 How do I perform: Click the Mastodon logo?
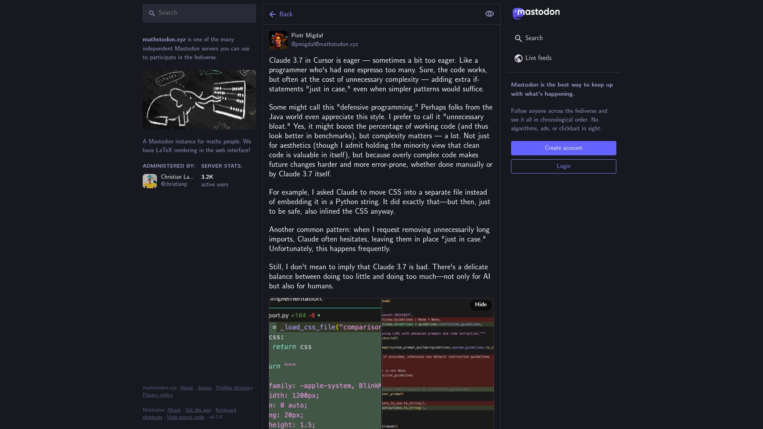point(536,14)
